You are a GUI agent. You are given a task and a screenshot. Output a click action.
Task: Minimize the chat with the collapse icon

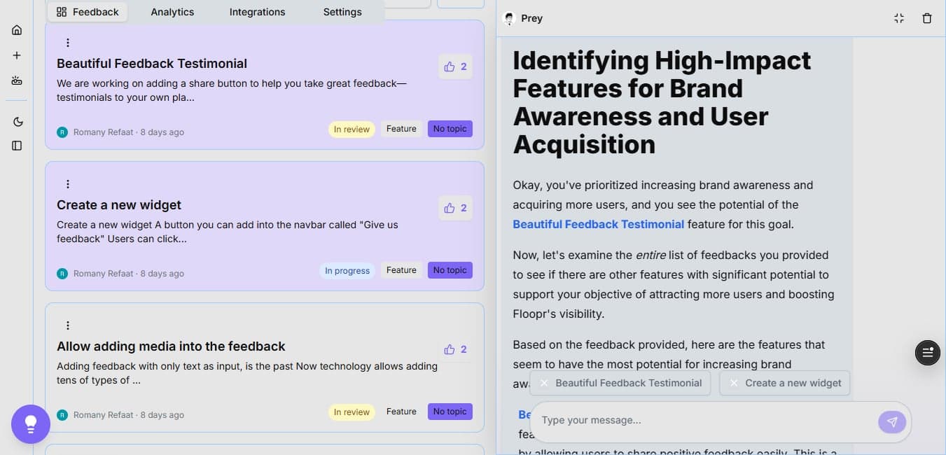point(898,18)
